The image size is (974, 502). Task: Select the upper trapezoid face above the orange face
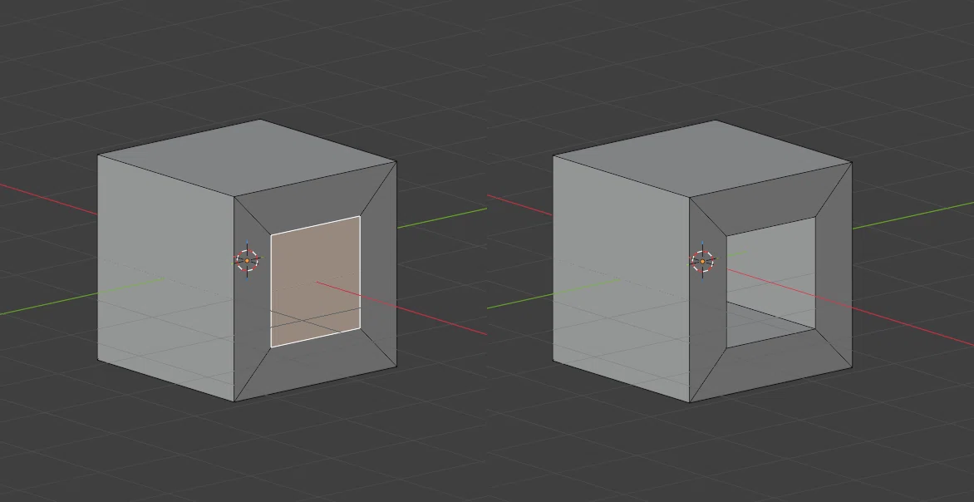316,199
